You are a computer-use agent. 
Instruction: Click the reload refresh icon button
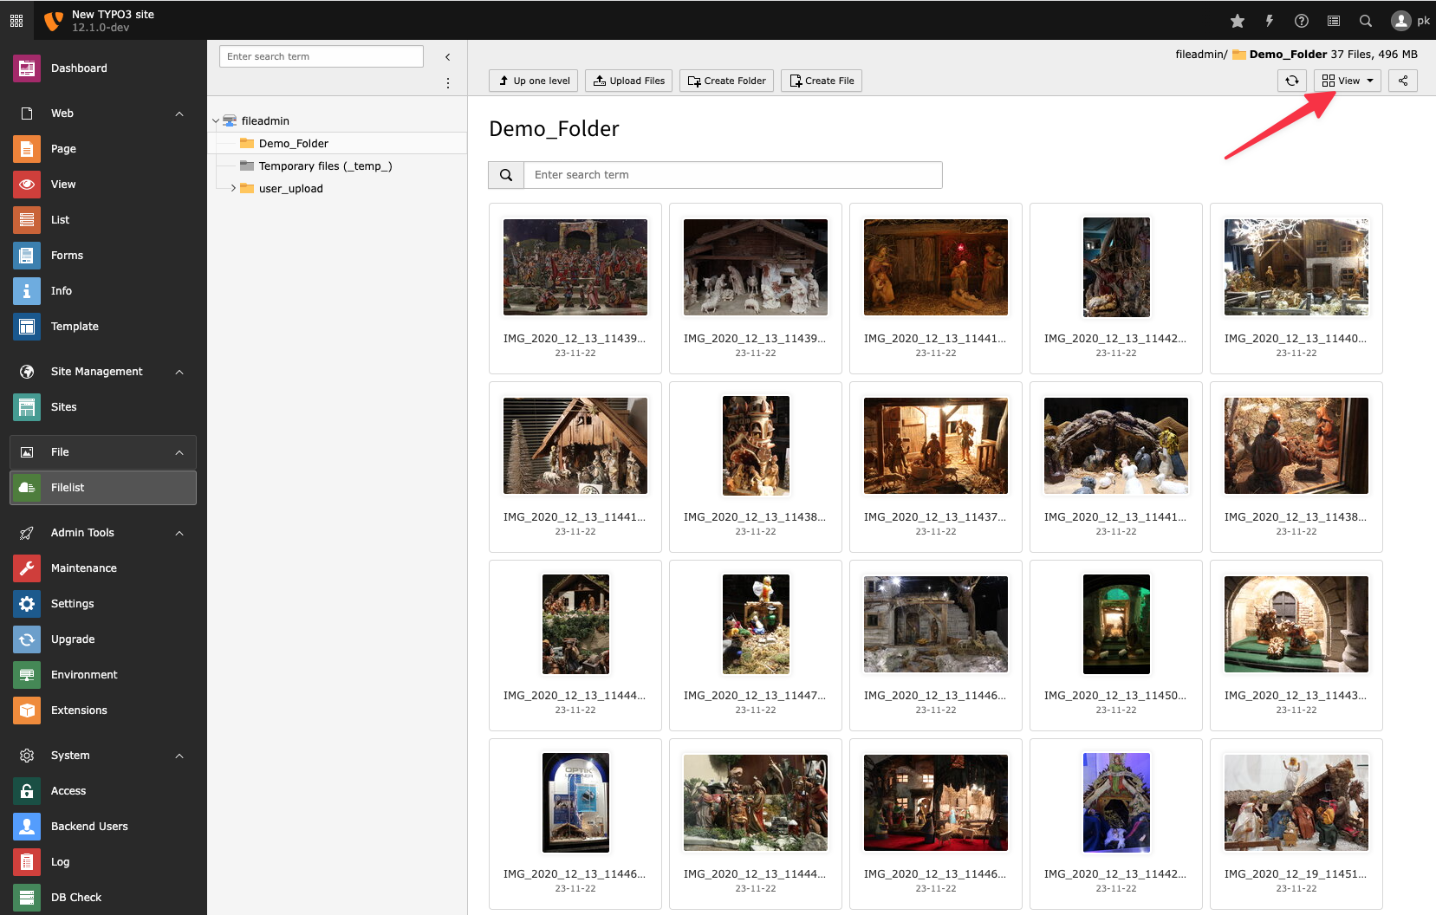(x=1291, y=81)
